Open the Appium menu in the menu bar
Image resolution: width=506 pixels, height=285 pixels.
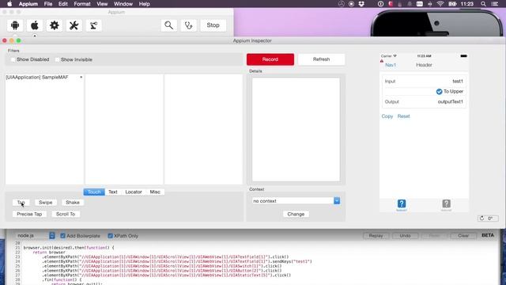coord(28,4)
